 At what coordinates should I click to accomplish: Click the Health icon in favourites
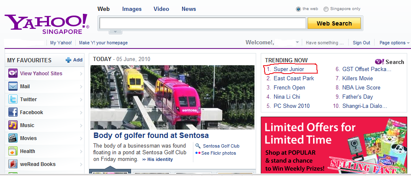13,151
